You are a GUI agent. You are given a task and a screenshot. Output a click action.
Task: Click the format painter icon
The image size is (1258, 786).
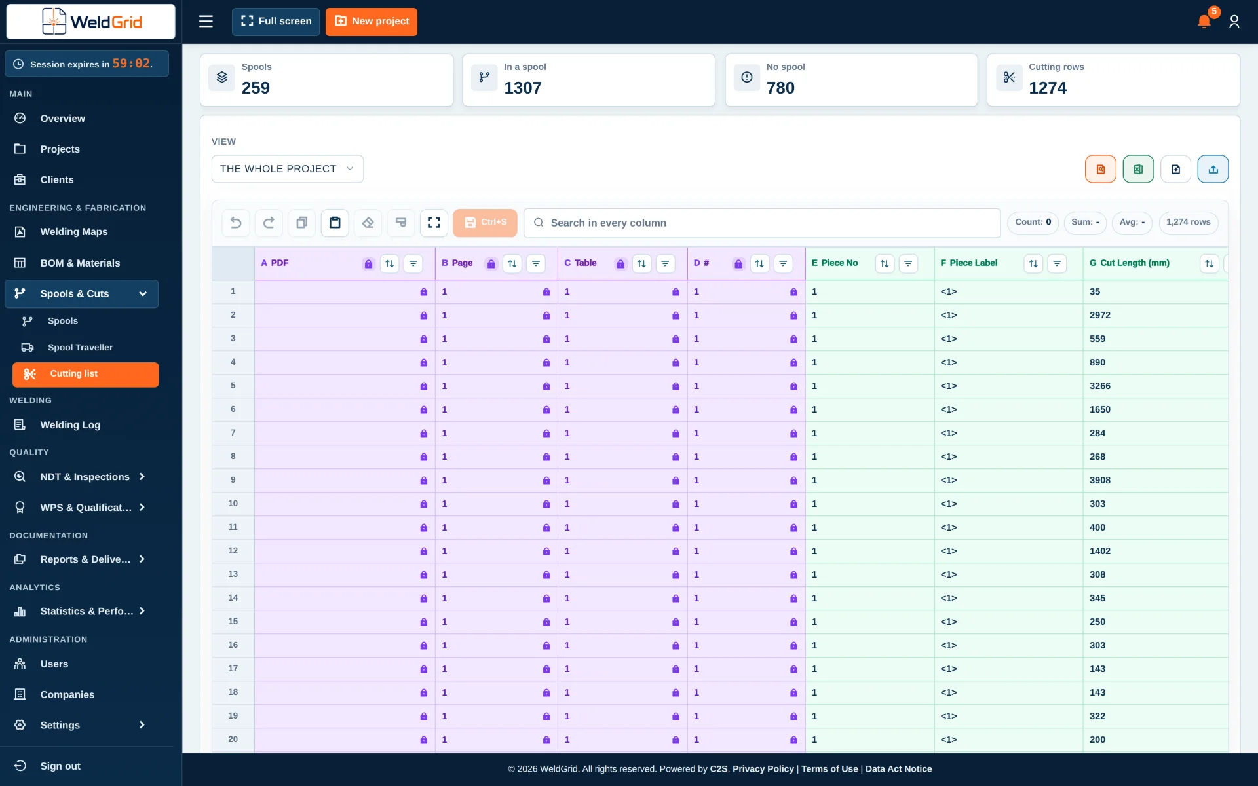click(x=401, y=223)
